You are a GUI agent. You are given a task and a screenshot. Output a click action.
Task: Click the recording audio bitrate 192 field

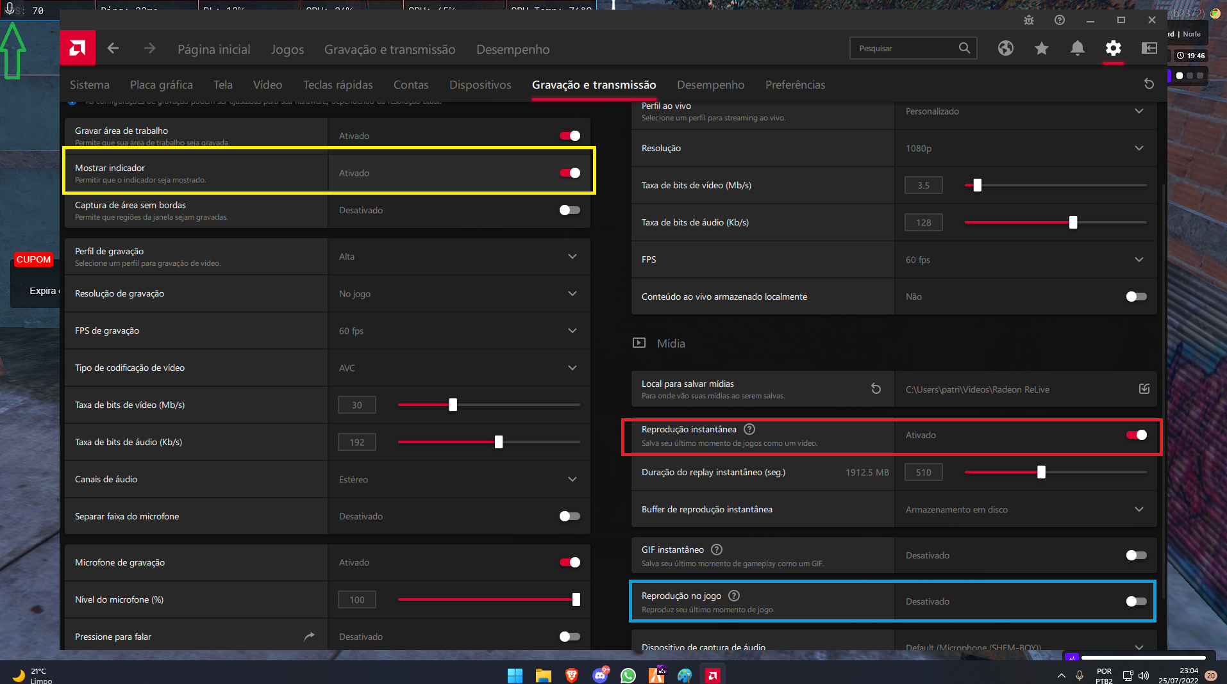pos(357,442)
